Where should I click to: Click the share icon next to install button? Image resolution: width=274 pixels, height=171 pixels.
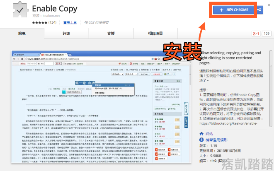click(259, 10)
